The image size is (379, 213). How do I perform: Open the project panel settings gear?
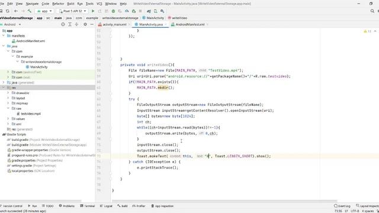tap(85, 24)
